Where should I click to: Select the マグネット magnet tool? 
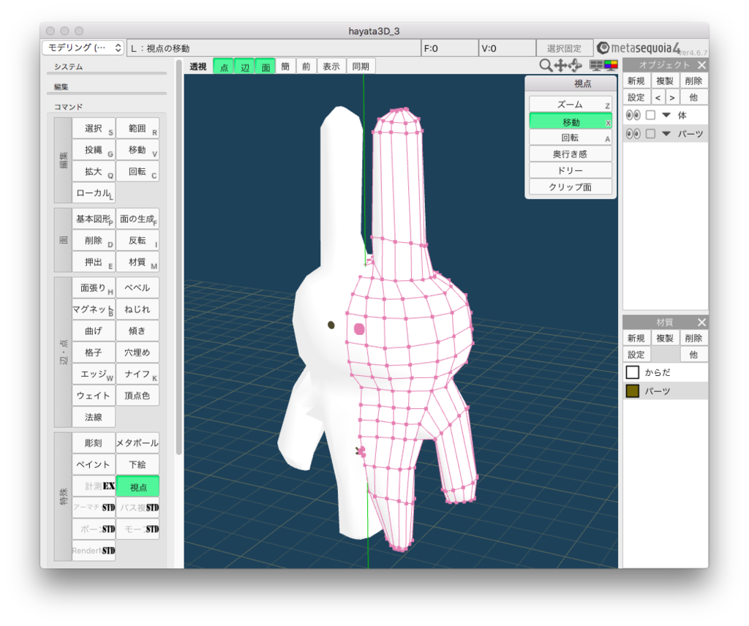tap(94, 309)
